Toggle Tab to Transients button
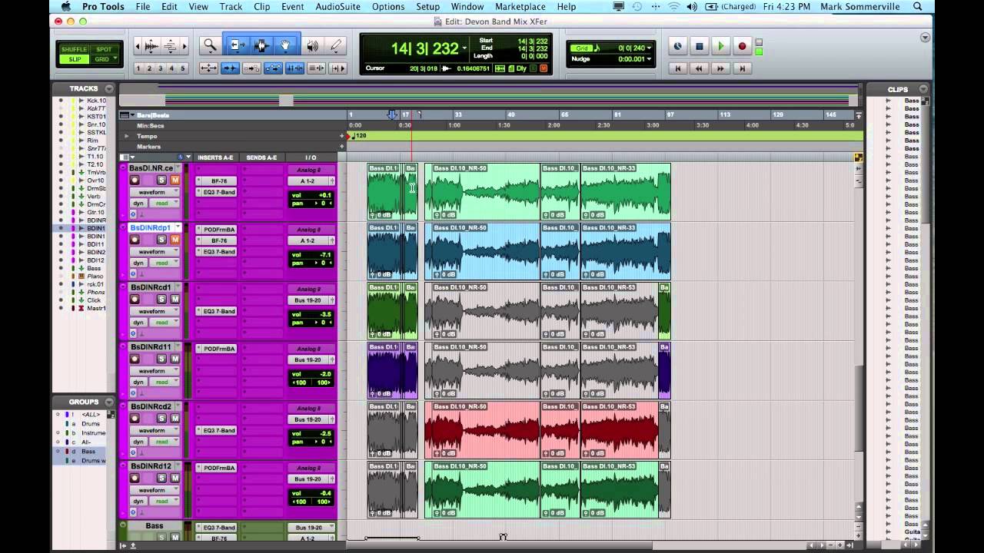 tap(230, 68)
